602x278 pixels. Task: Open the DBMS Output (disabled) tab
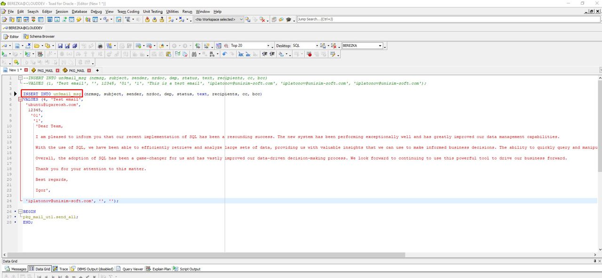click(x=92, y=269)
